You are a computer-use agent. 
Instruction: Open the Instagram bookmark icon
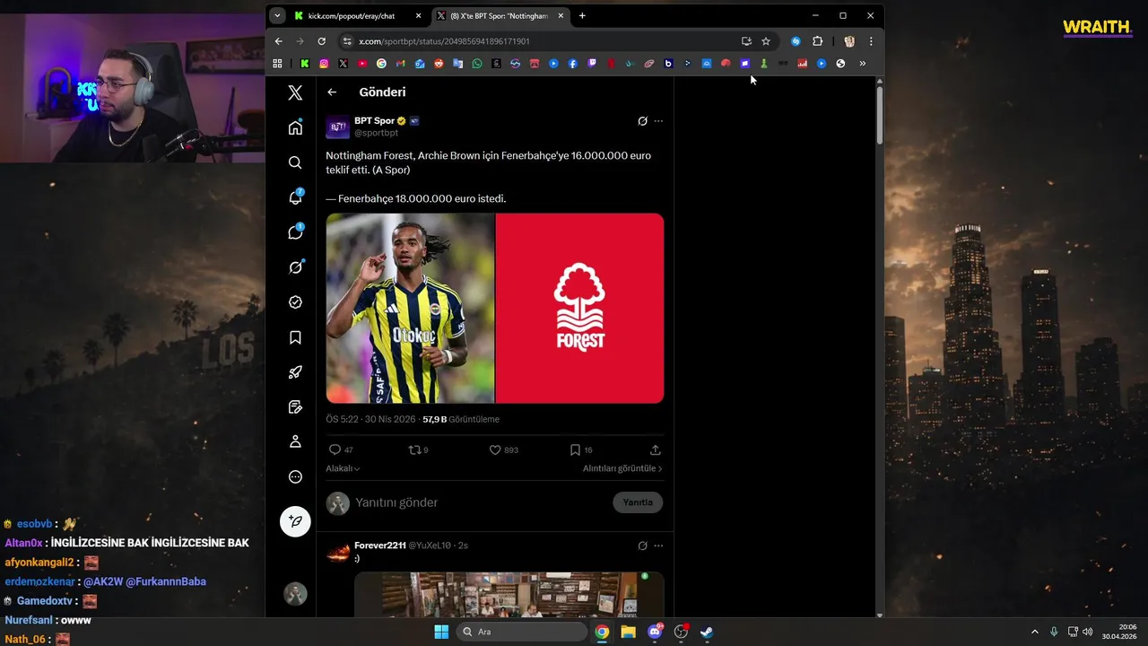tap(324, 64)
